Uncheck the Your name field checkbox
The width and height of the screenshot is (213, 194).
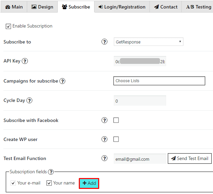click(x=49, y=183)
